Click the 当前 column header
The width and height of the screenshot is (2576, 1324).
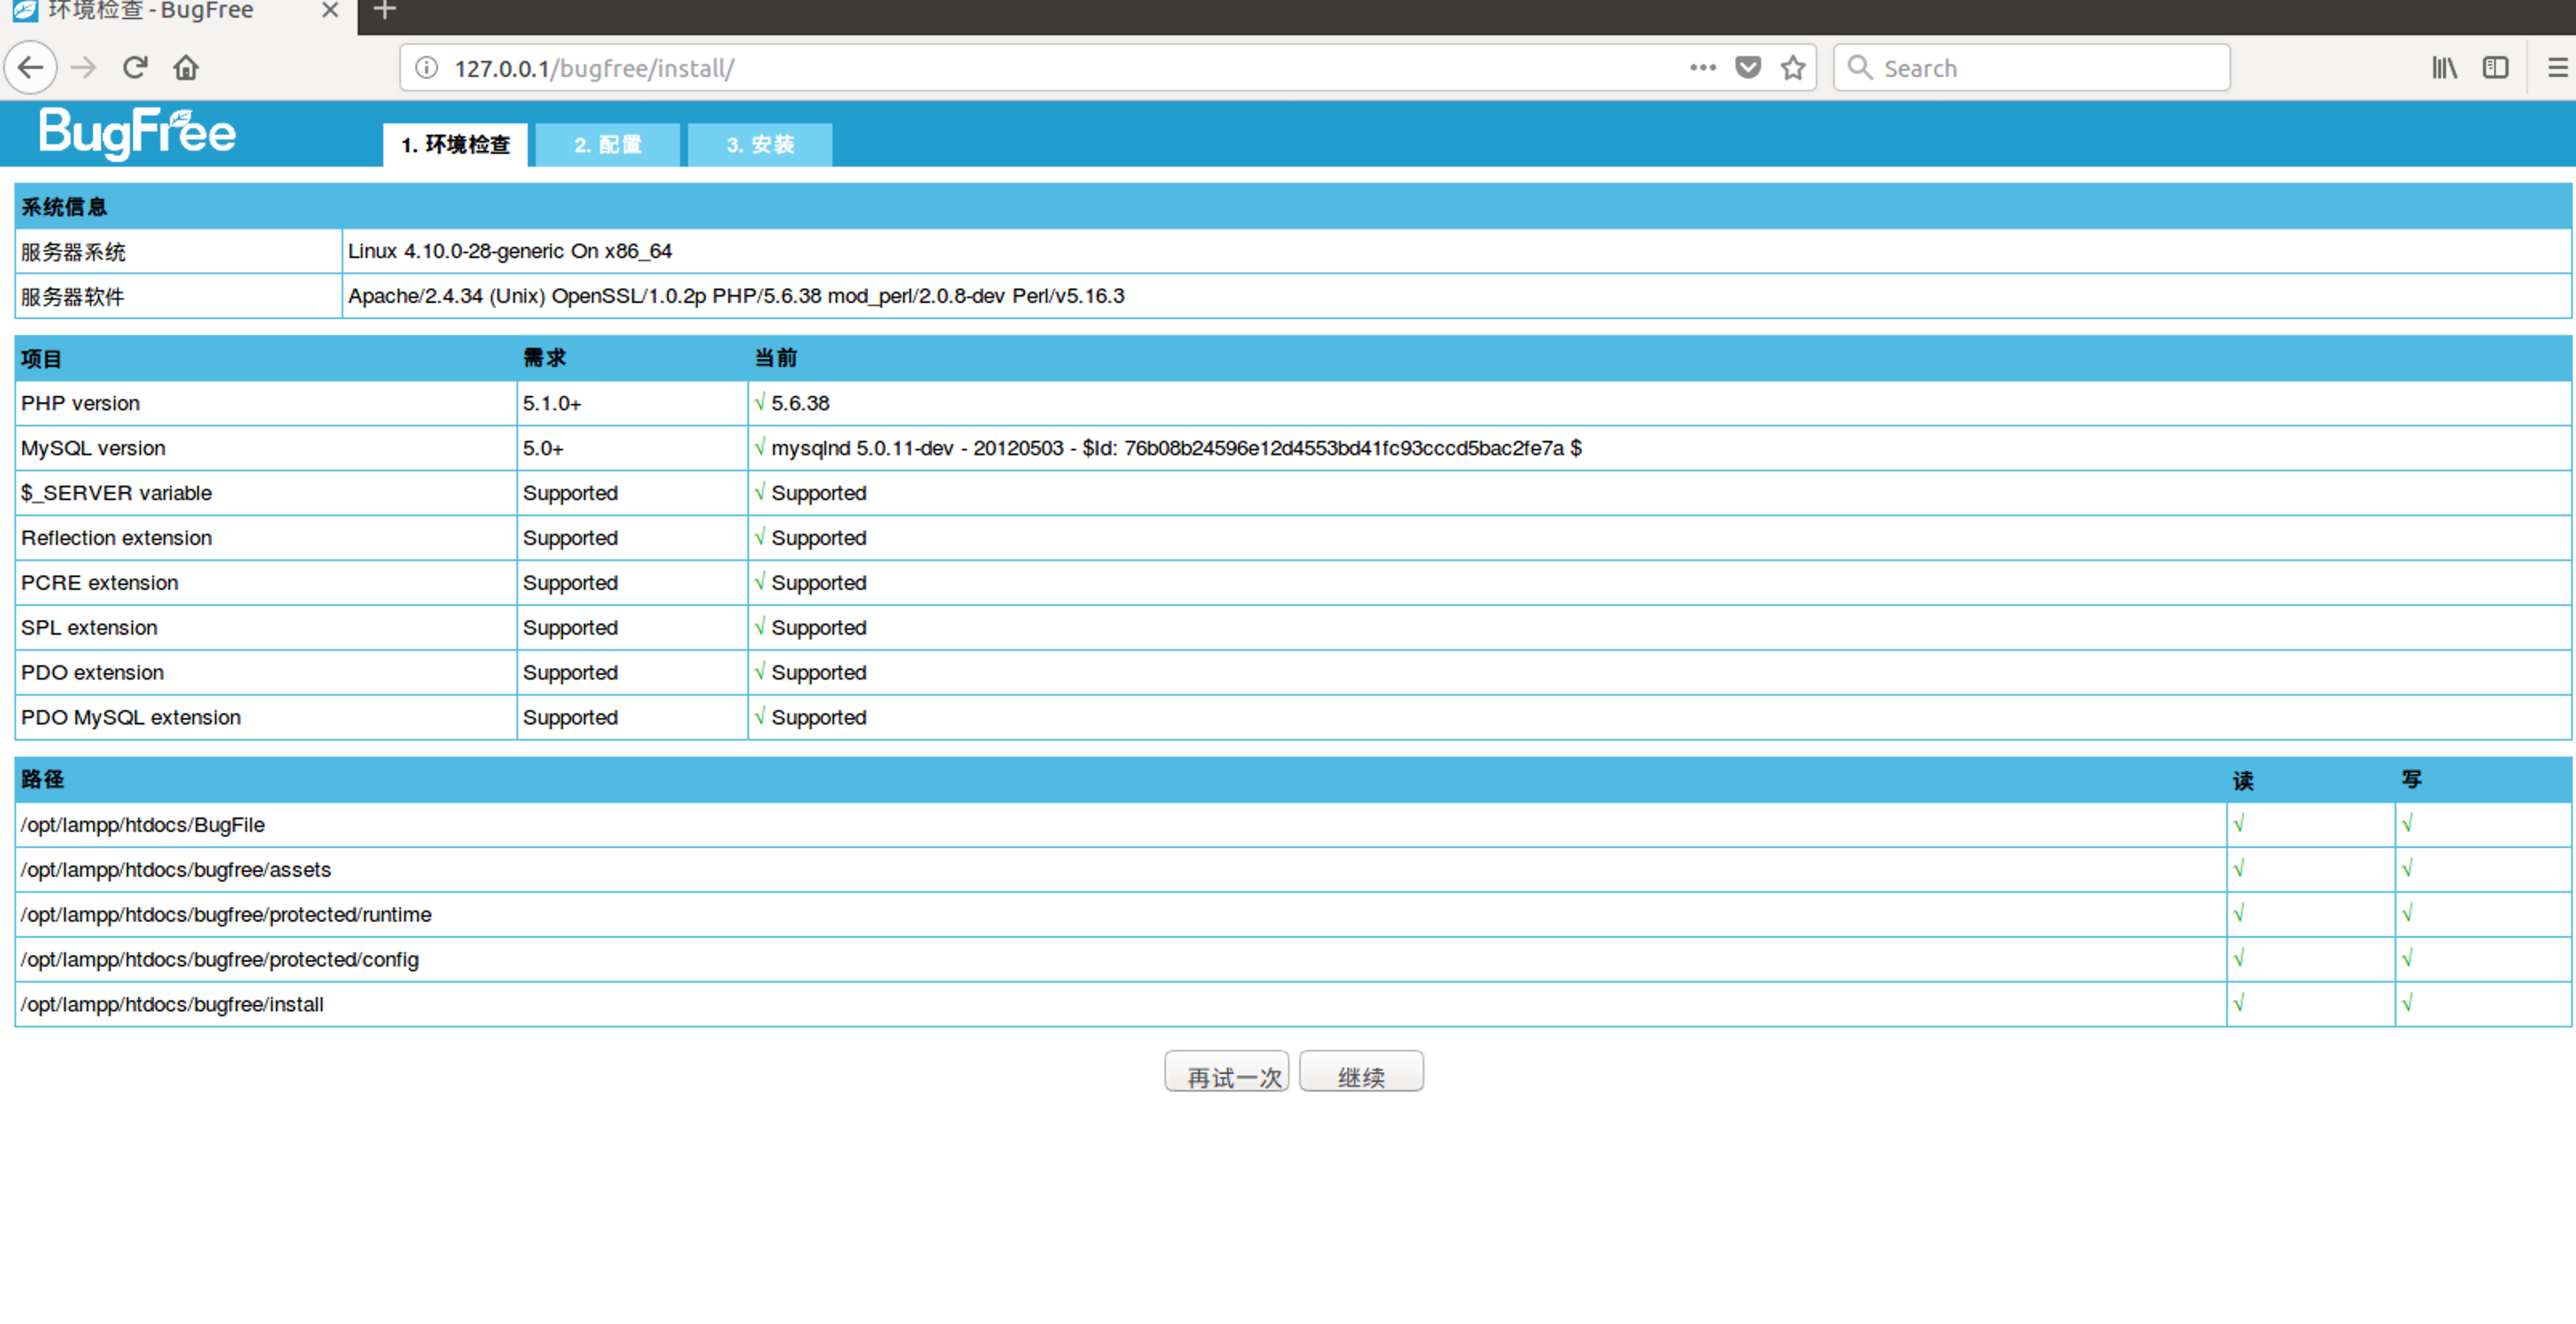(x=776, y=359)
